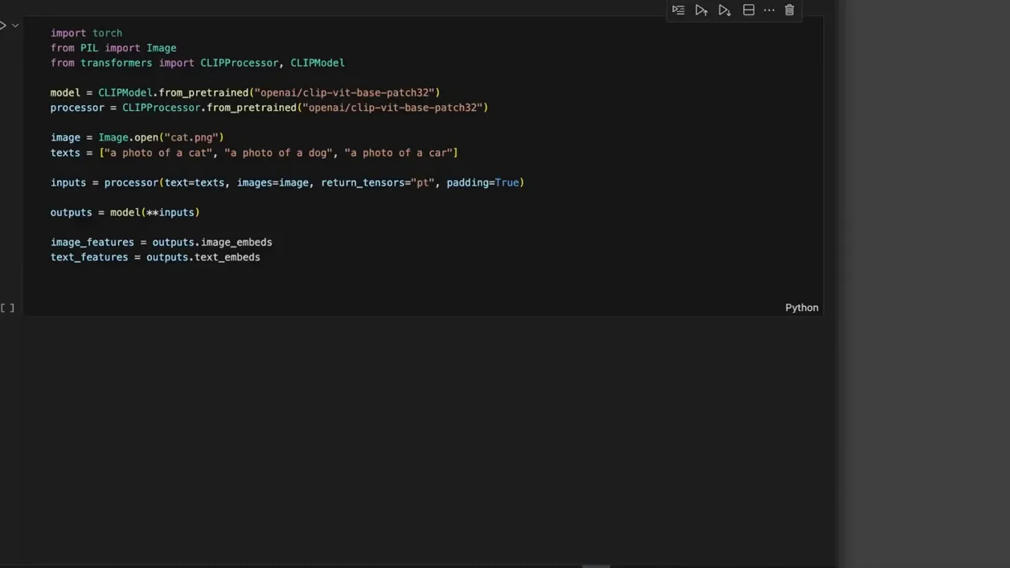The width and height of the screenshot is (1010, 568).
Task: Click the outputs = model(**inputs) line
Action: 125,212
